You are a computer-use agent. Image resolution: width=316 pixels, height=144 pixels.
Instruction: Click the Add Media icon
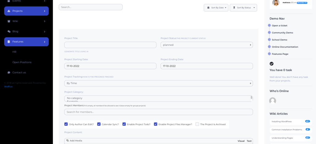[x=68, y=141]
